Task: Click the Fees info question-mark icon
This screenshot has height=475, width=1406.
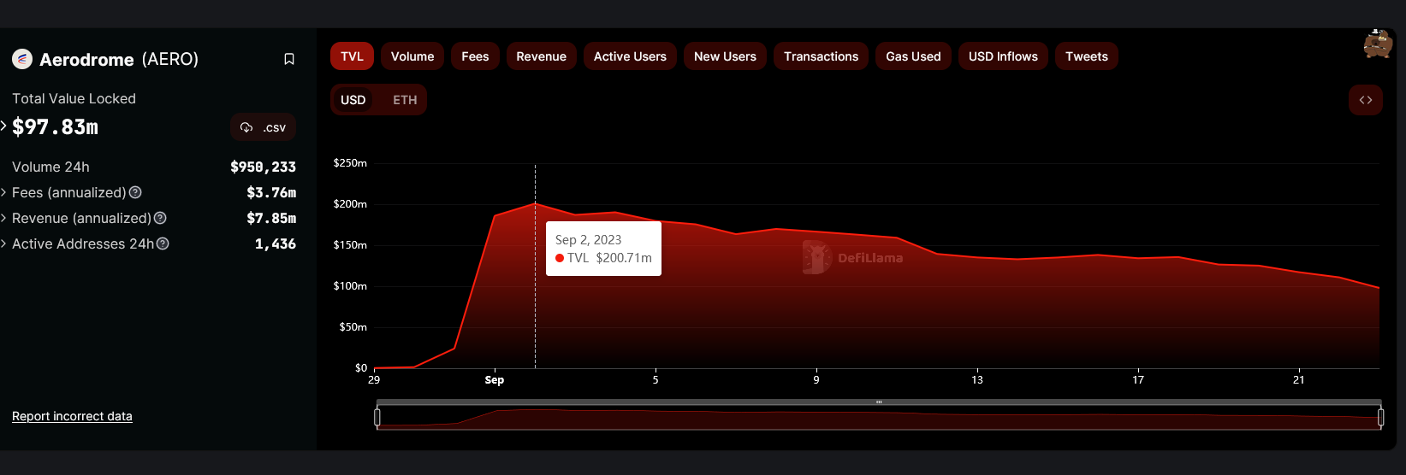Action: pos(135,193)
